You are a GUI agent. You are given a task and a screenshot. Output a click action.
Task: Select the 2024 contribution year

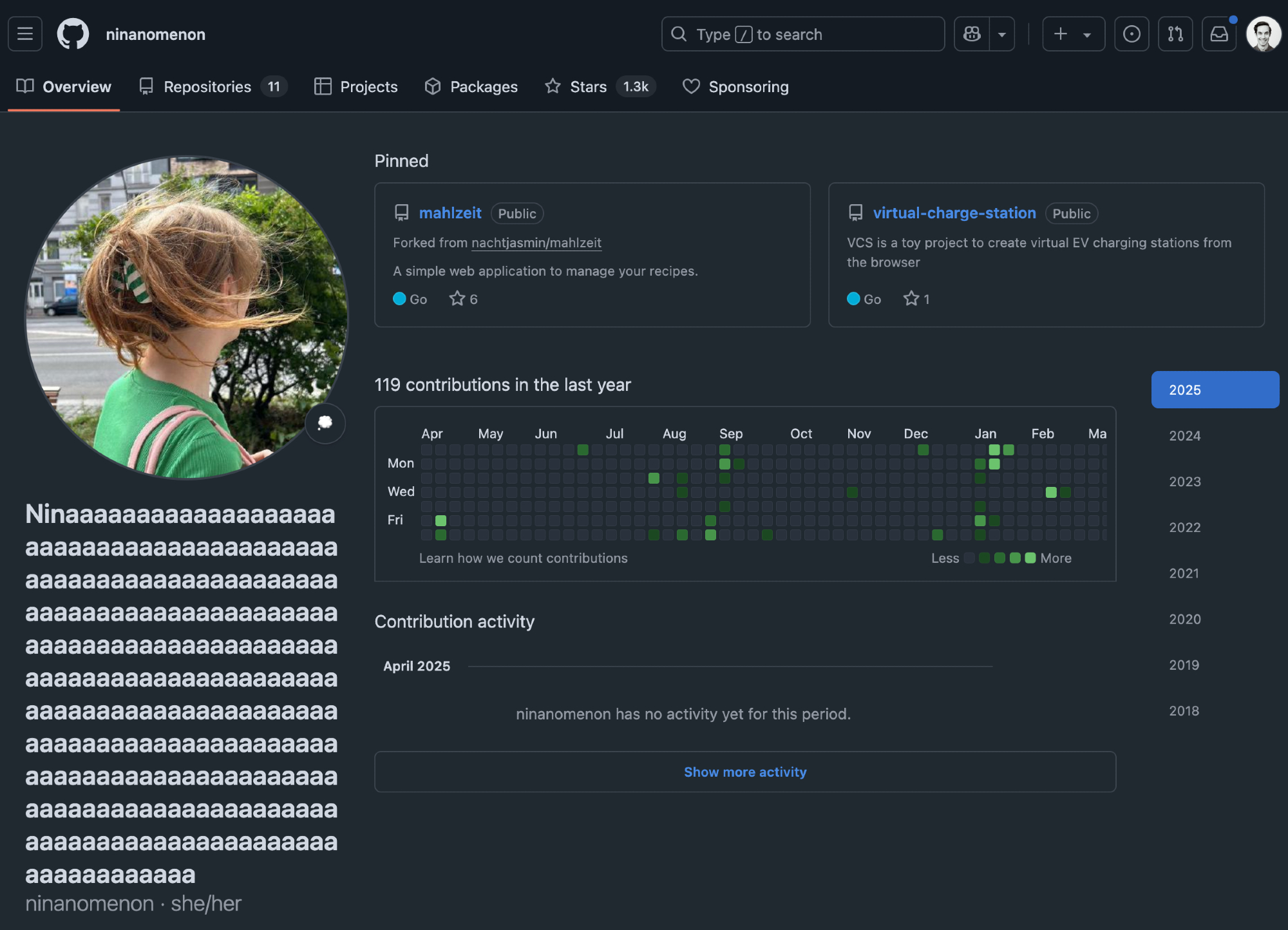click(x=1184, y=436)
